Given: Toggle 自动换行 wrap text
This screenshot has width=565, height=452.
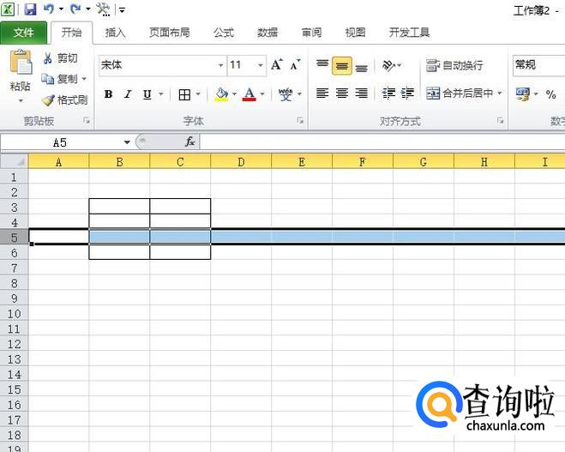Looking at the screenshot, I should [x=454, y=65].
